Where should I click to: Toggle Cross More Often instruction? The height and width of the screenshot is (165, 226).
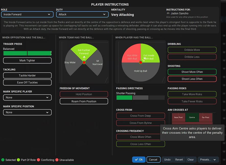coord(141,137)
